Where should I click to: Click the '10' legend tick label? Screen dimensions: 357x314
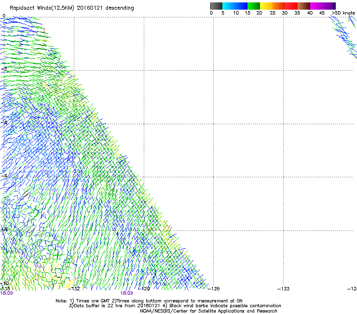[236, 13]
